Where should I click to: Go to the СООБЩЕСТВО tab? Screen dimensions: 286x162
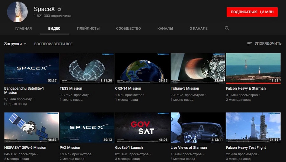pyautogui.click(x=128, y=29)
